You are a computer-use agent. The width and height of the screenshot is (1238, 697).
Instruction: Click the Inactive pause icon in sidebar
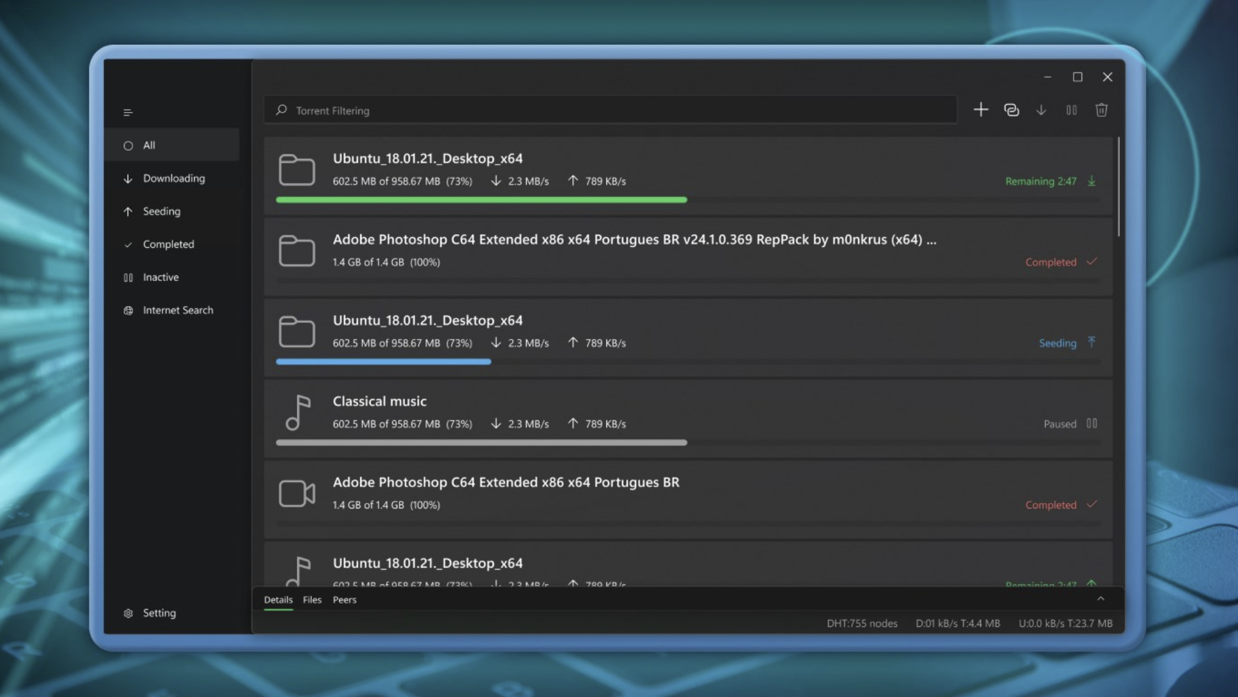coord(128,277)
